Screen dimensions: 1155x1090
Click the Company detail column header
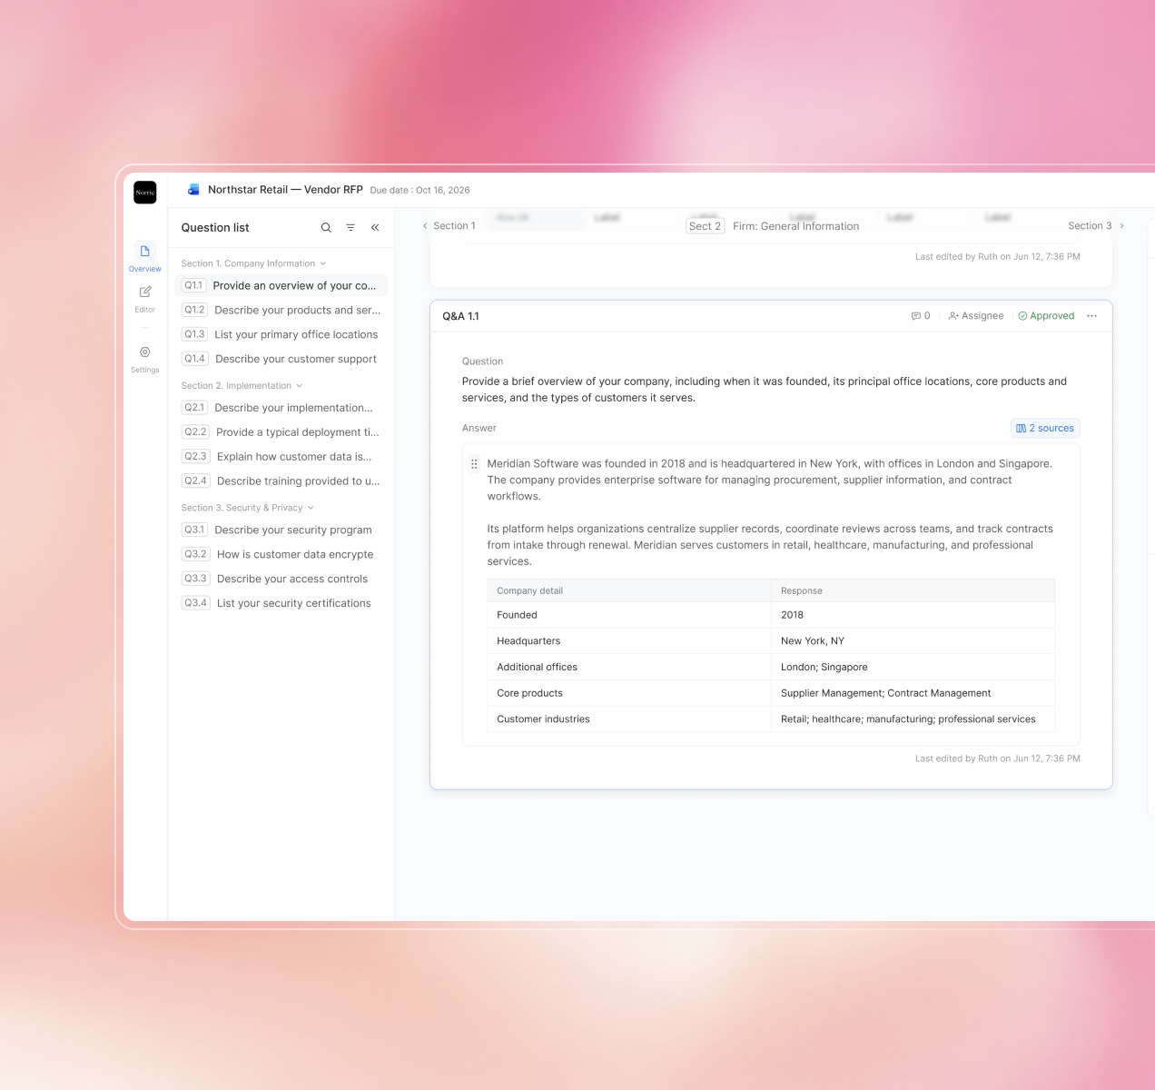point(628,590)
